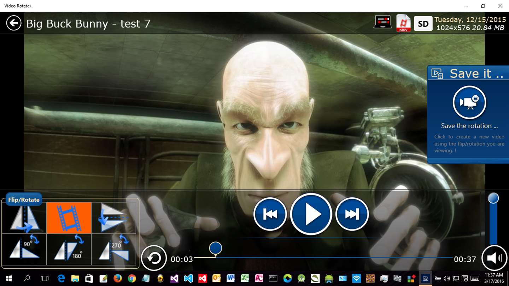This screenshot has height=286, width=509.
Task: Click the Save it panel header icon
Action: [437, 73]
